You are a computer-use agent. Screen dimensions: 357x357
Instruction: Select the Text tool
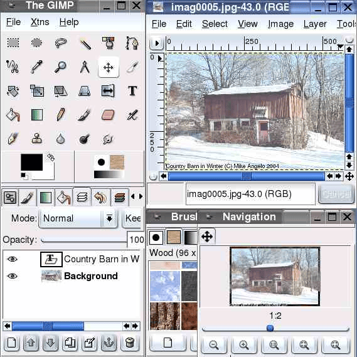(132, 91)
